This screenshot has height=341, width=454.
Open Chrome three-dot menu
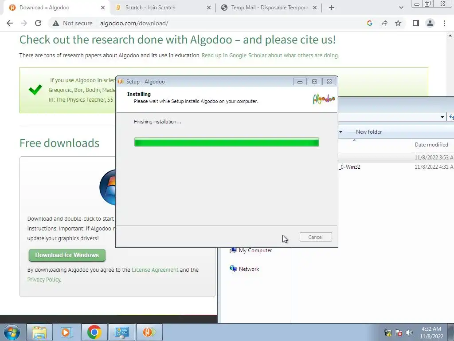[444, 23]
